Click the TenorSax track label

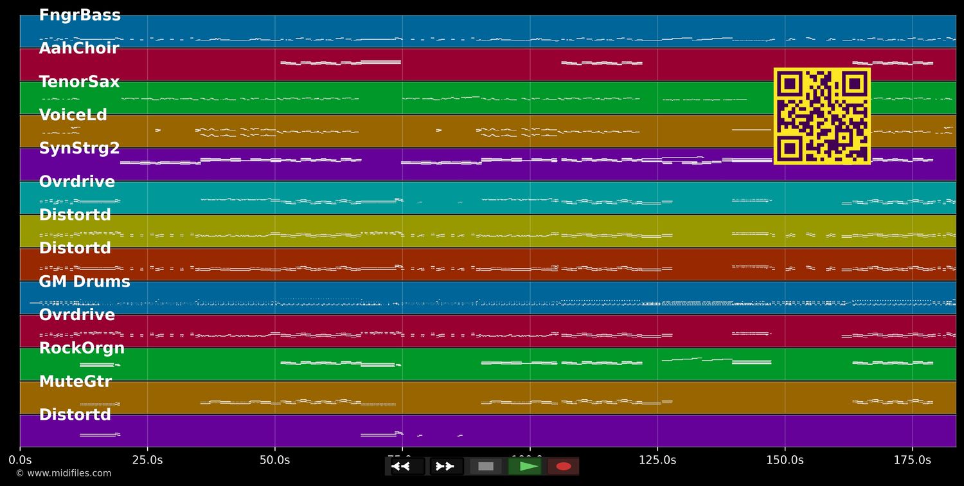point(79,82)
